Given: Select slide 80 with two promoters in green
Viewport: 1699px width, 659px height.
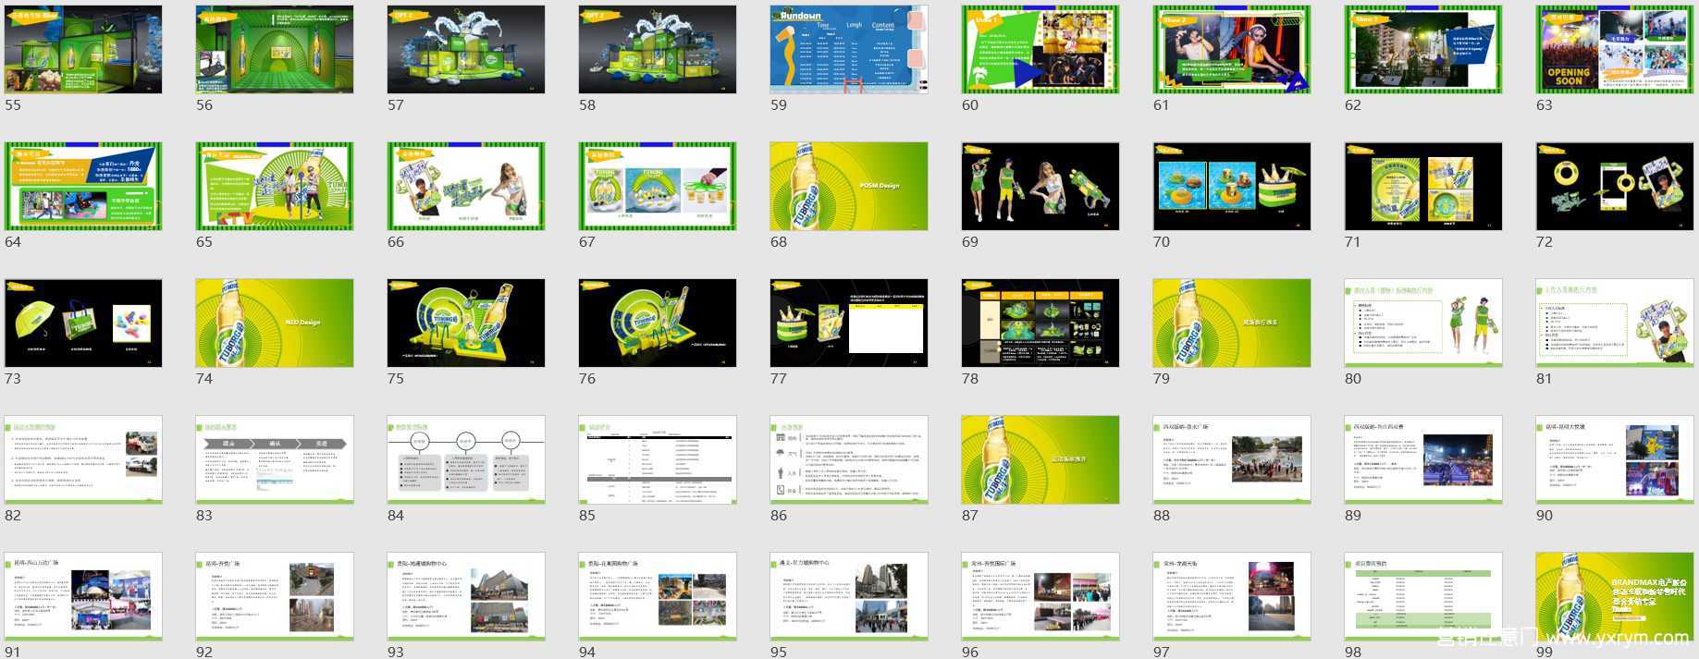Looking at the screenshot, I should [1423, 323].
